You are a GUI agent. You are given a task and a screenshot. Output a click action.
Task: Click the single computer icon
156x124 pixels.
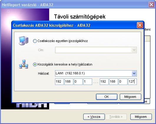click(24, 41)
